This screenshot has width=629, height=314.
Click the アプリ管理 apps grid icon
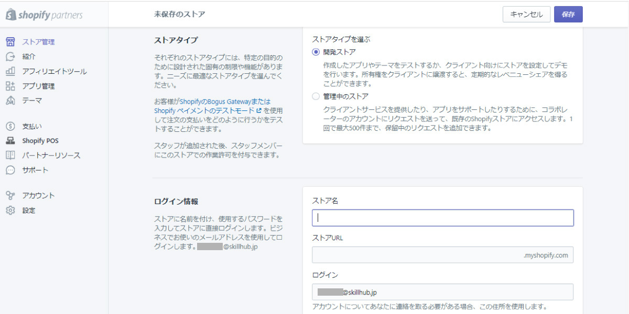pyautogui.click(x=10, y=86)
